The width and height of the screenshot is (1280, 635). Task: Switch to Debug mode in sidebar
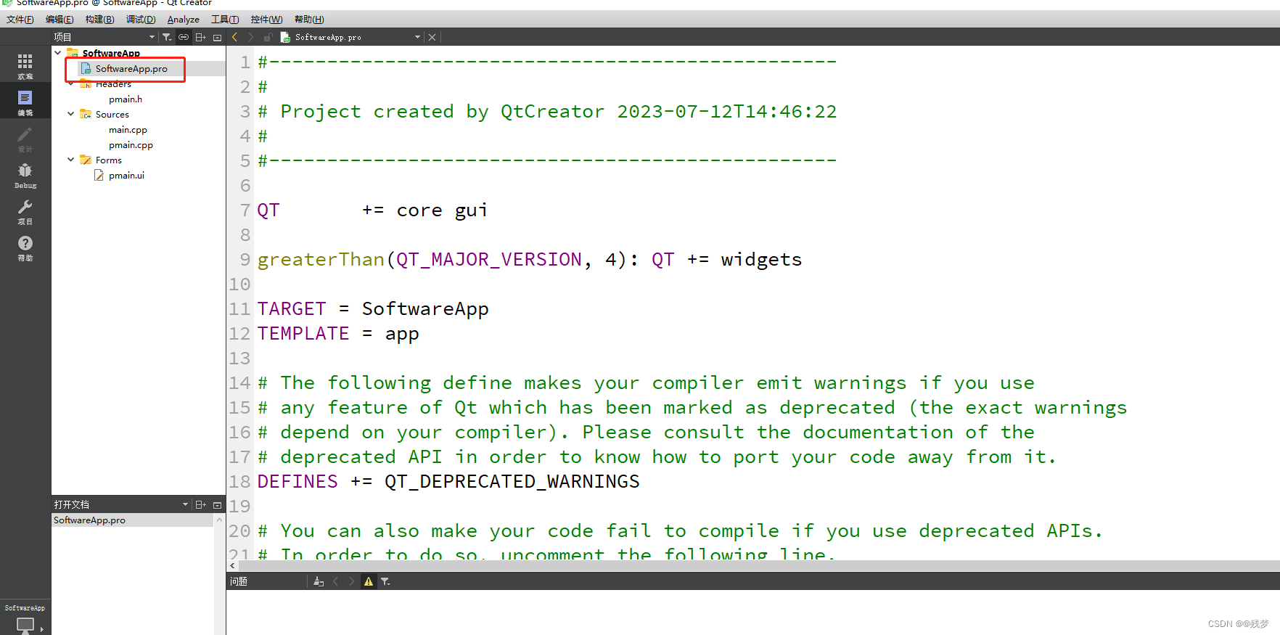[x=25, y=175]
